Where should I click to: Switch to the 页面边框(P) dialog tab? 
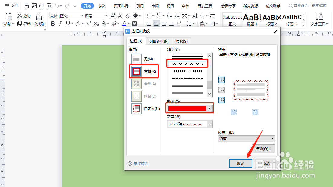[x=159, y=41]
